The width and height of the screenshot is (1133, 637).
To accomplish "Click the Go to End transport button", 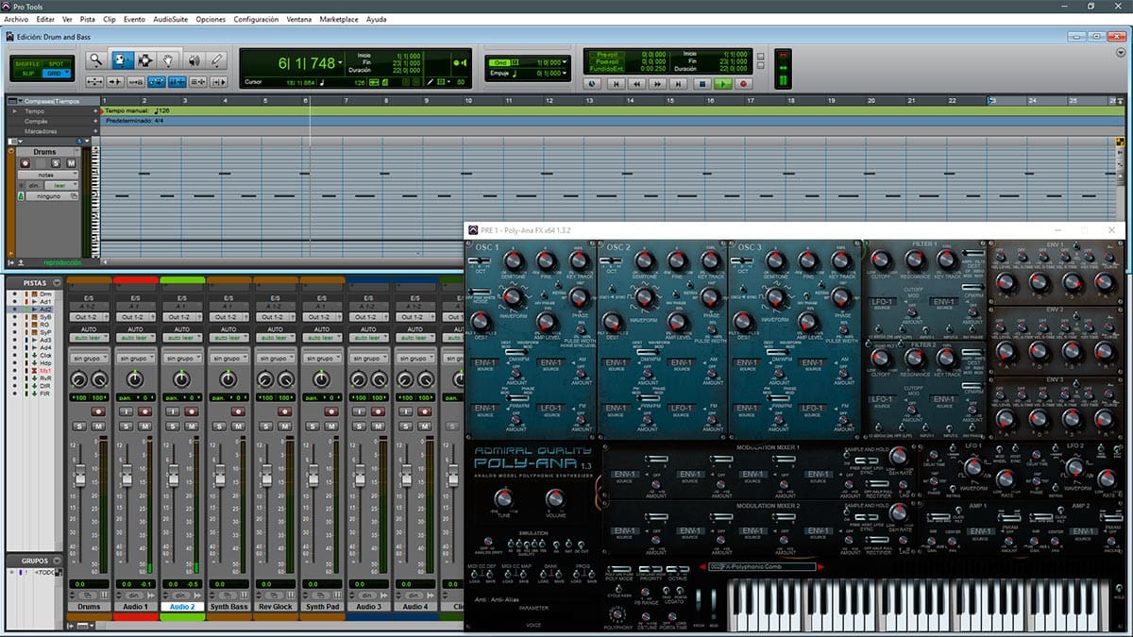I will tap(680, 83).
